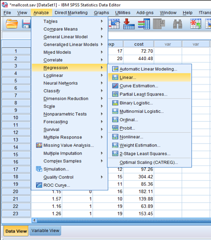The image size is (211, 240).
Task: Open the Graphs menu
Action: (x=102, y=13)
